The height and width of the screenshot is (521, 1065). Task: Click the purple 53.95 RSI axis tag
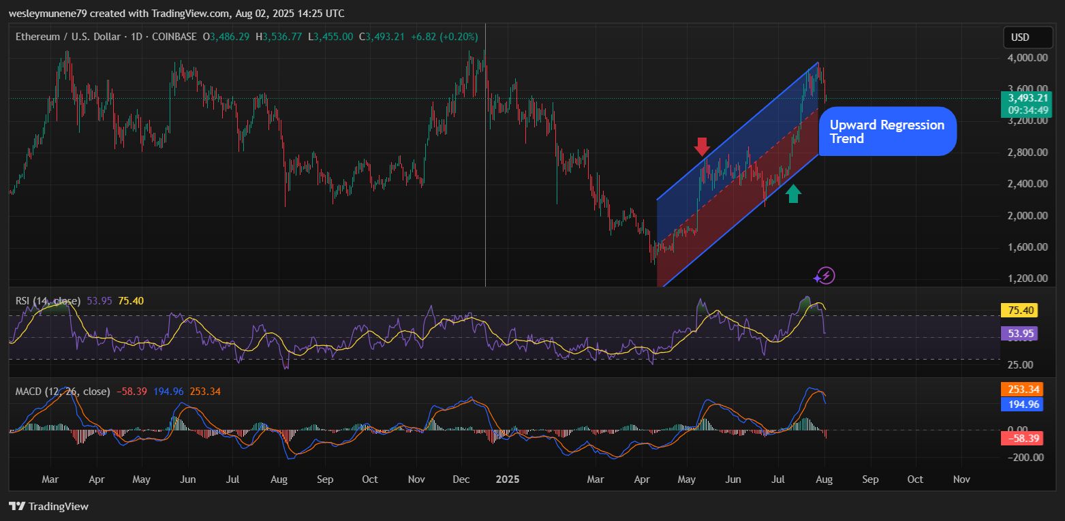1019,334
